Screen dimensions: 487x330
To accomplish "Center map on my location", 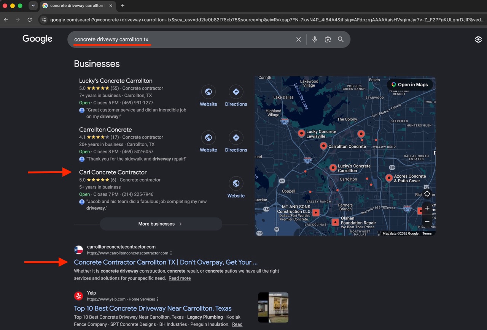I will 427,194.
